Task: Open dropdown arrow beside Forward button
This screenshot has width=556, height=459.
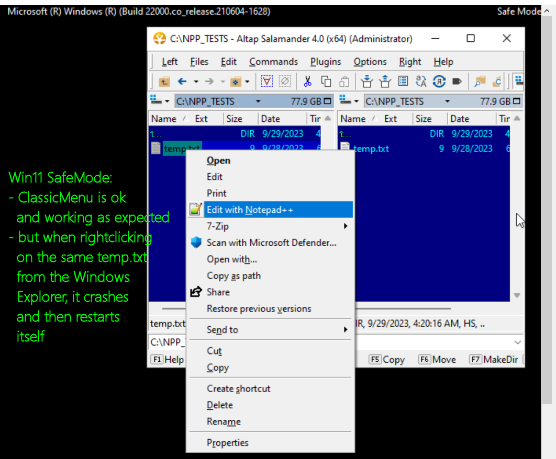Action: point(223,82)
